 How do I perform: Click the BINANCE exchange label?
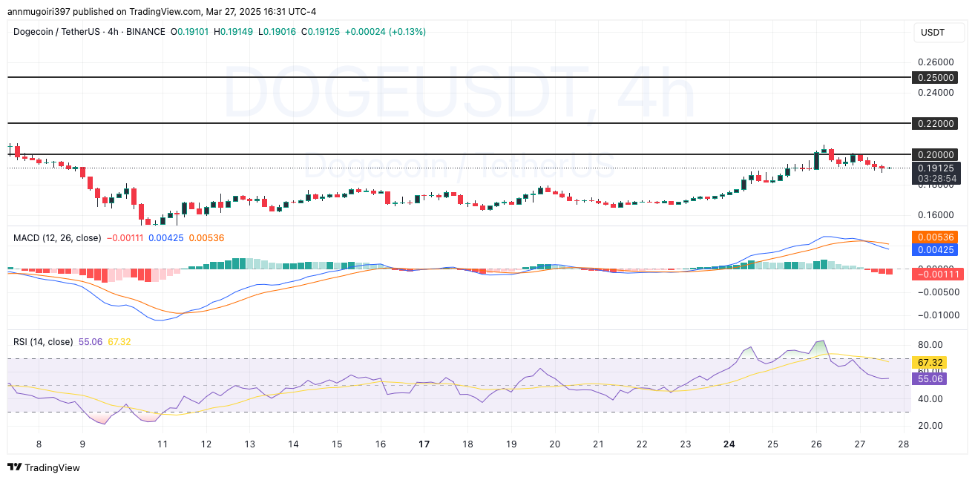click(x=145, y=32)
